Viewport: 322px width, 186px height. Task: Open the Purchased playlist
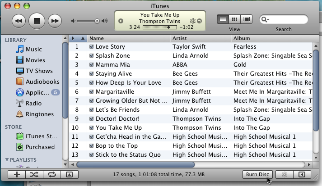tap(35, 147)
